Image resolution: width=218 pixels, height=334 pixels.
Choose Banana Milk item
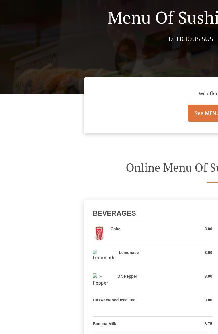pos(105,323)
